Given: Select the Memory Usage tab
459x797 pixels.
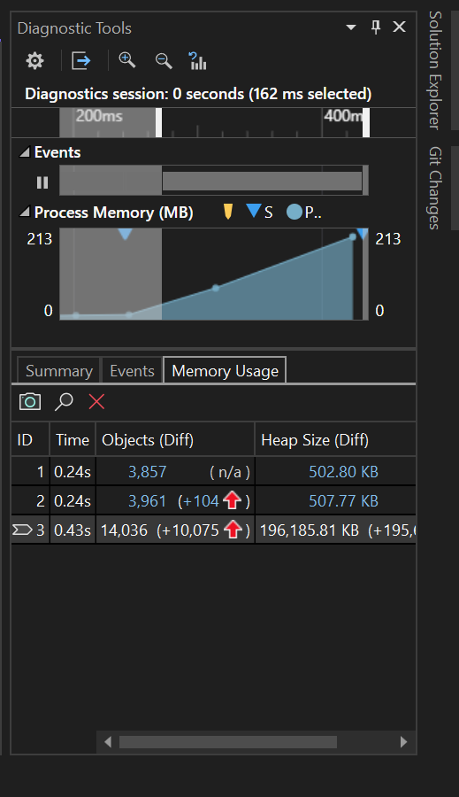Looking at the screenshot, I should tap(225, 370).
